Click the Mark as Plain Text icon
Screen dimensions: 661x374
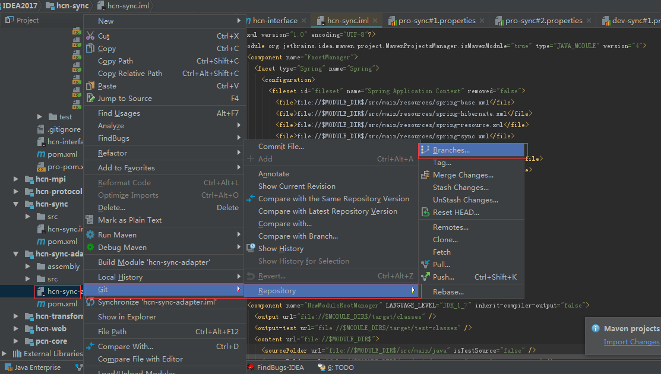(89, 220)
